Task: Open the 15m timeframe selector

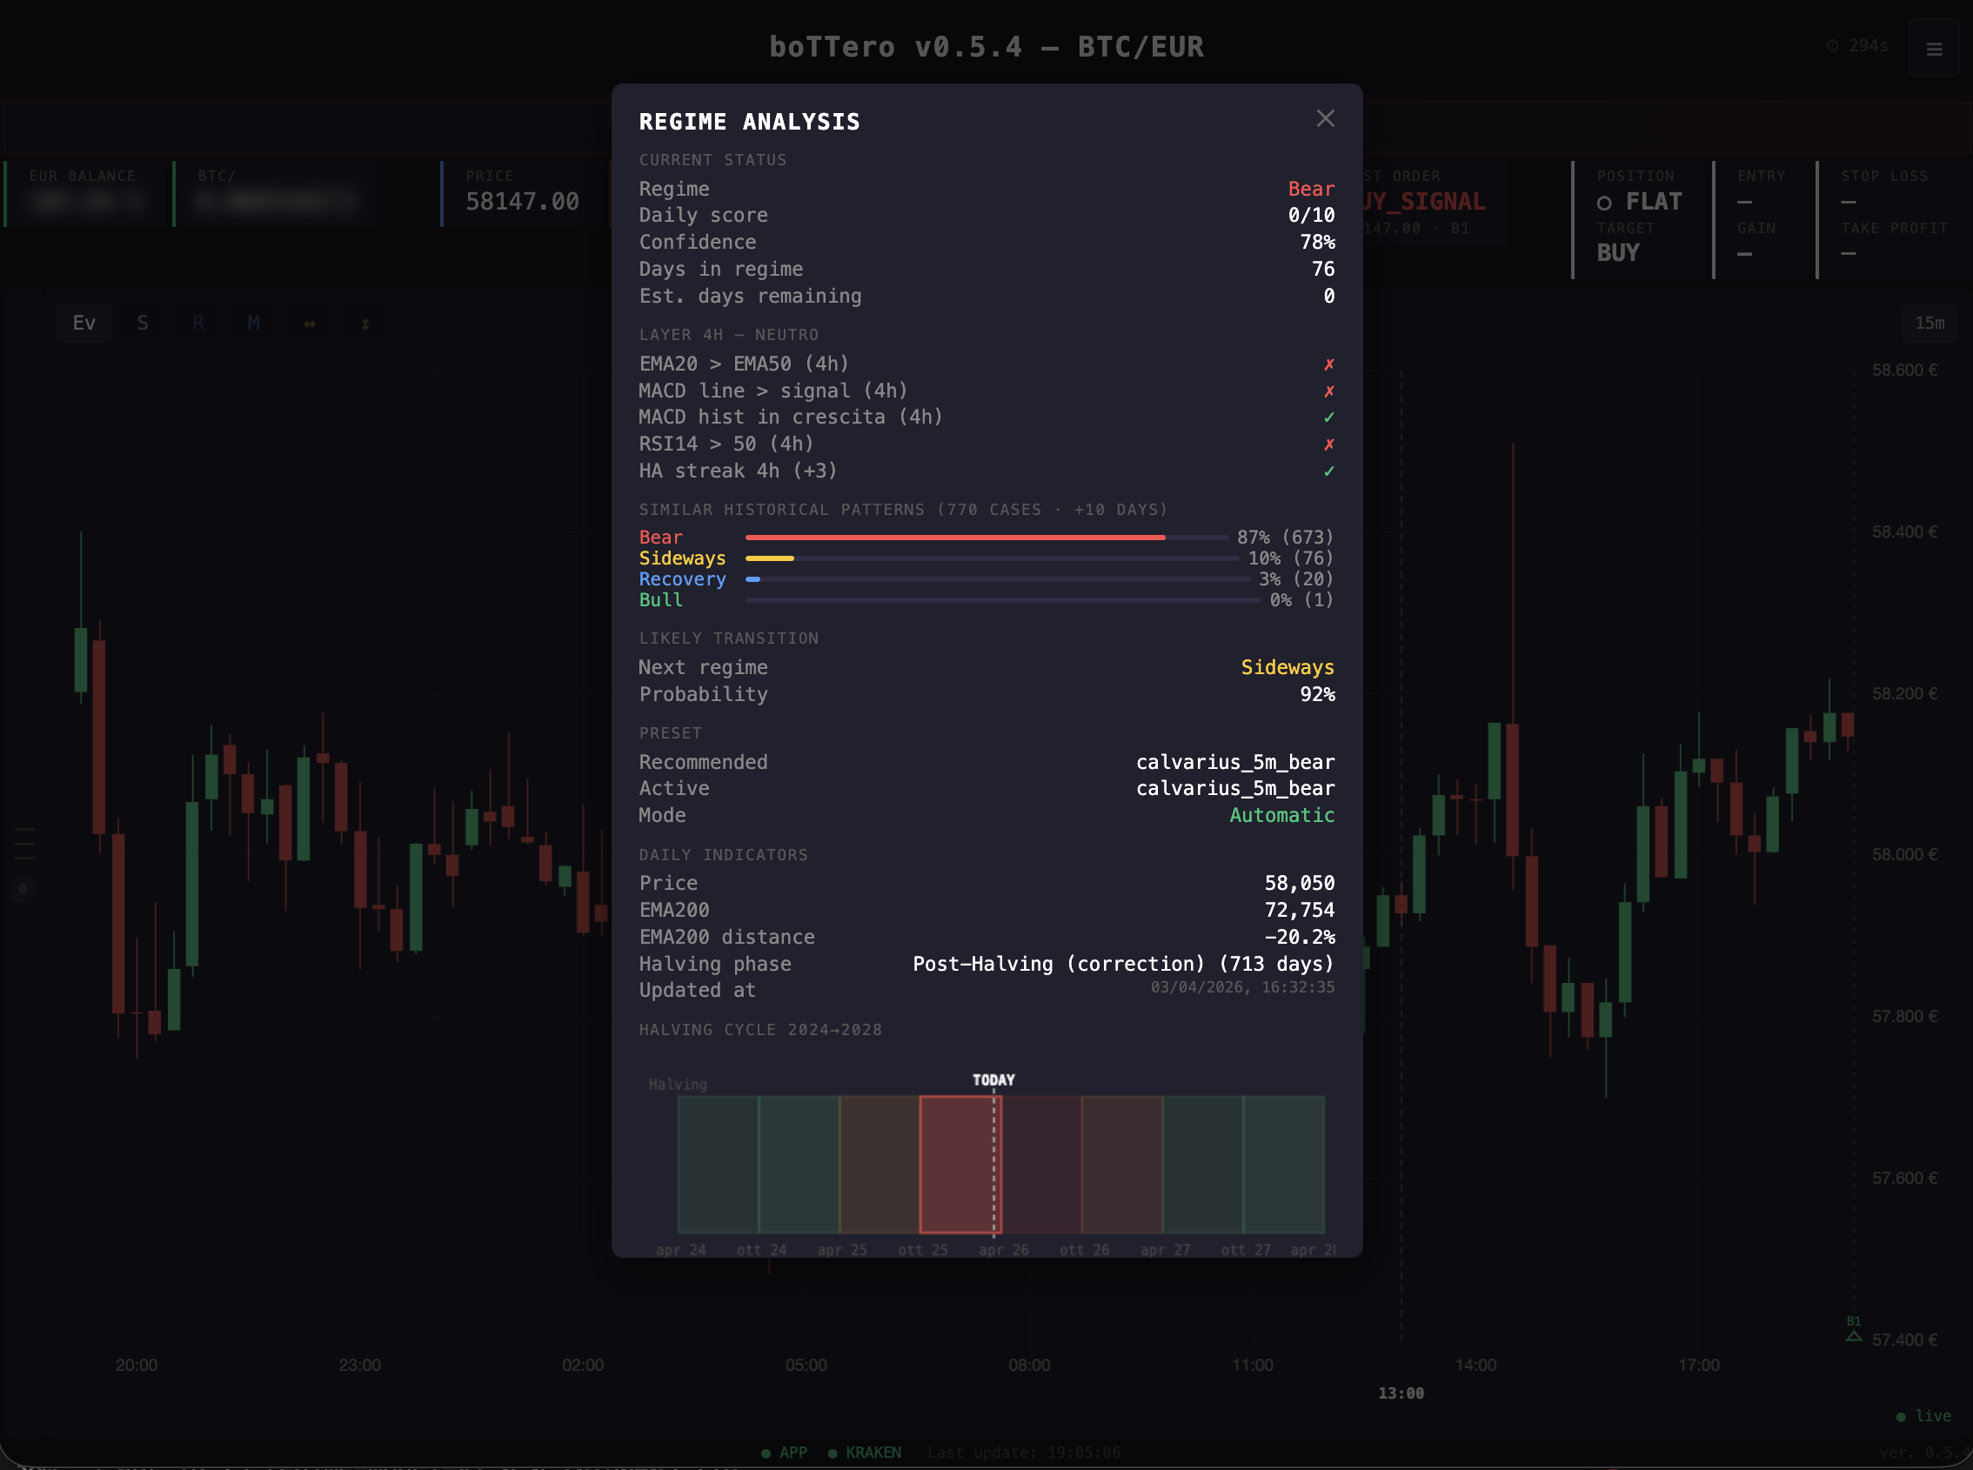Action: click(1930, 323)
